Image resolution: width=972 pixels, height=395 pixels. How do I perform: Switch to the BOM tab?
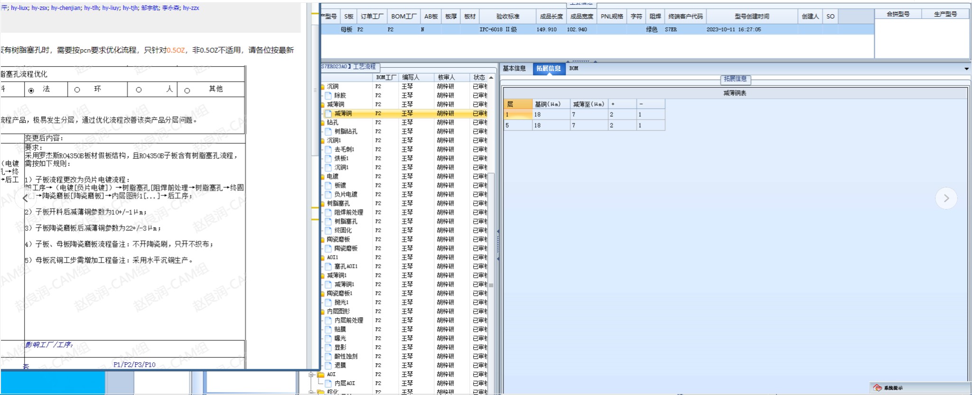pyautogui.click(x=574, y=68)
